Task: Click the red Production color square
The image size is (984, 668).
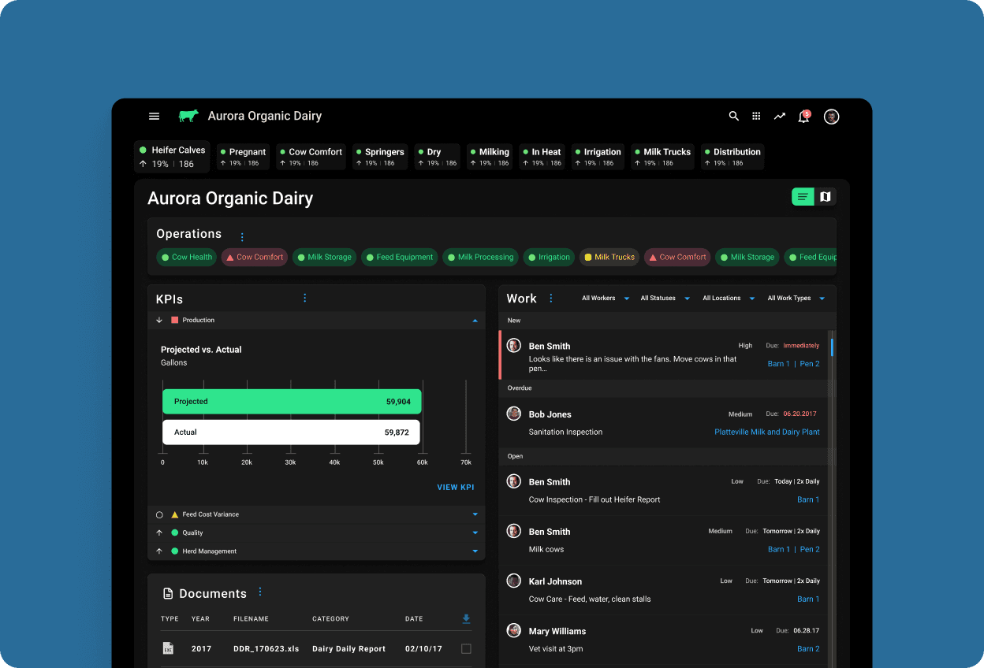Action: (175, 321)
